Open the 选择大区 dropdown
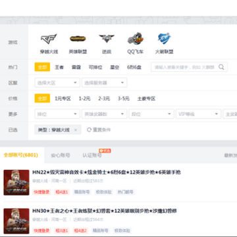This screenshot has width=237, height=237. click(57, 83)
